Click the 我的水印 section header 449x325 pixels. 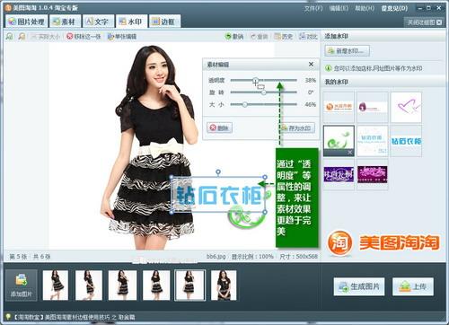[336, 82]
